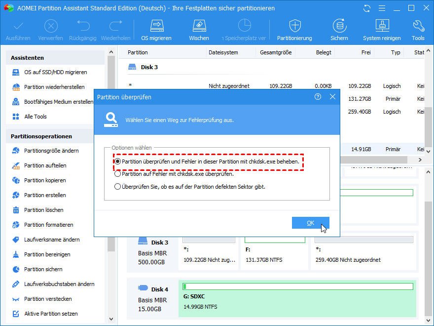Select the 259.40GB Nicht zugeordnet block
This screenshot has height=326, width=434.
click(364, 253)
